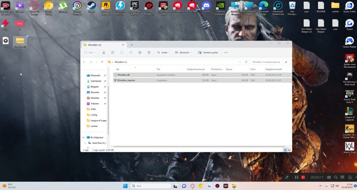Screen dimensions: 357x190
Task: Refresh the folder with the refresh icon
Action: 246,62
